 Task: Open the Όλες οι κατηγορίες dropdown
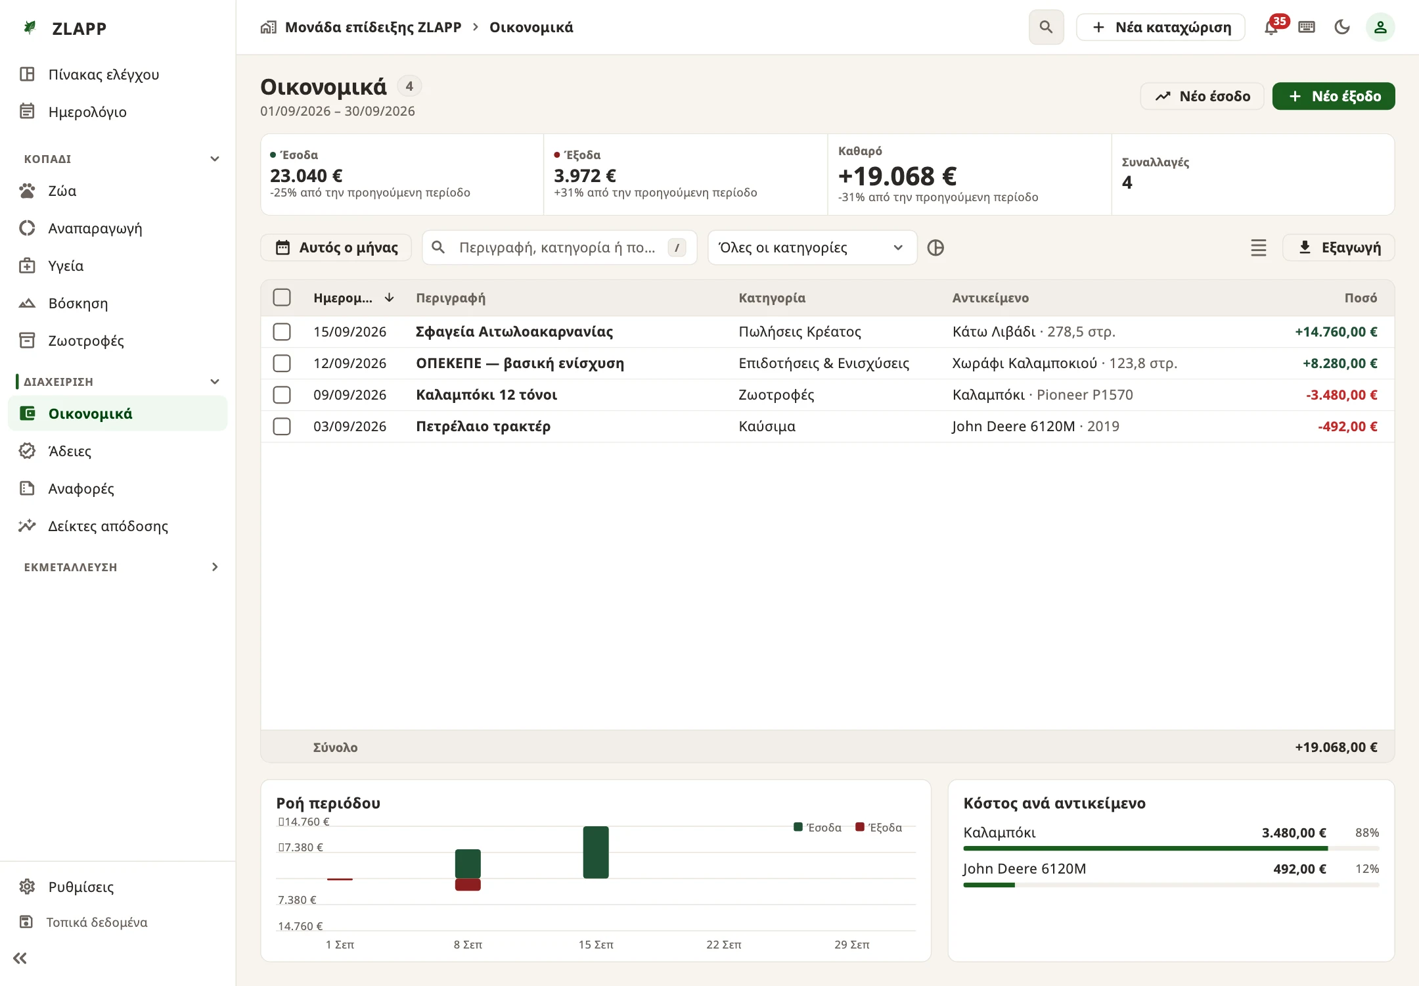click(x=812, y=248)
